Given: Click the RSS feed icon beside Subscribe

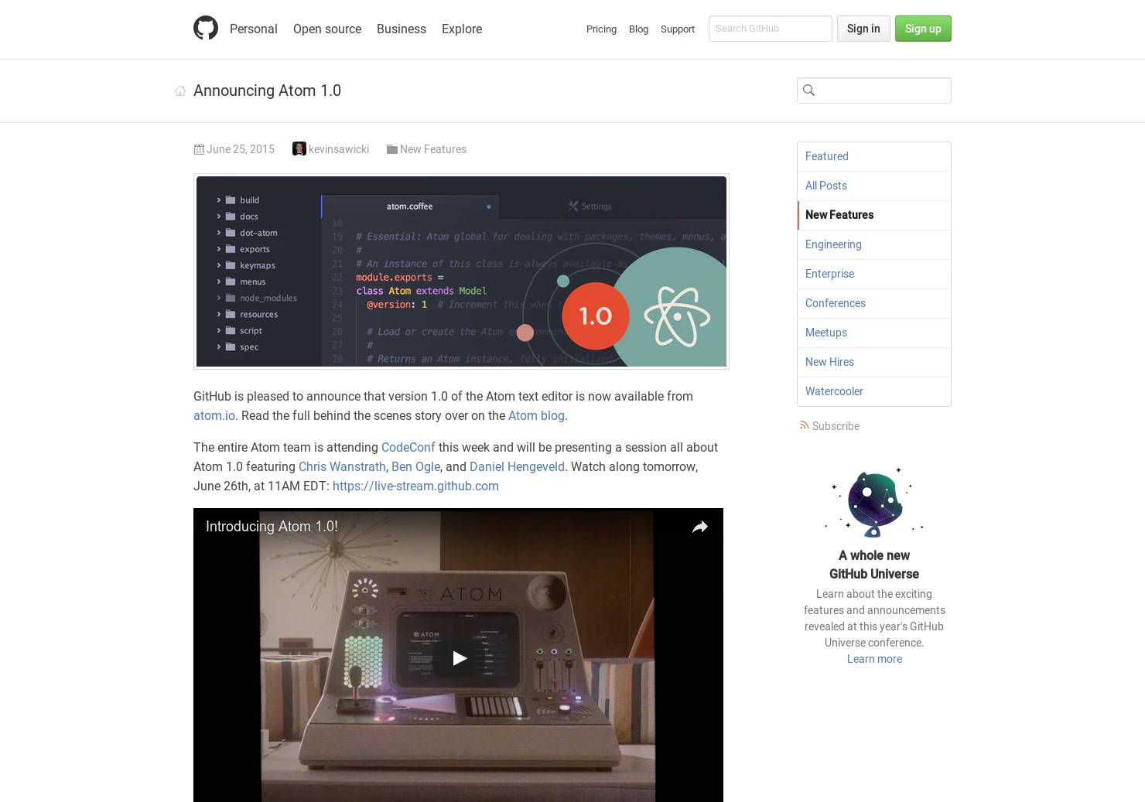Looking at the screenshot, I should tap(804, 425).
